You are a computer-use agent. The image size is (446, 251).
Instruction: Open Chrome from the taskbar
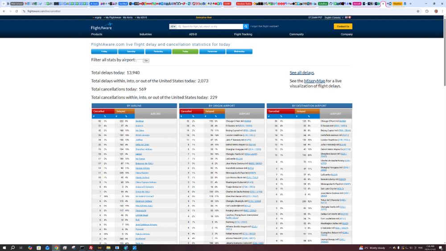pyautogui.click(x=56, y=248)
